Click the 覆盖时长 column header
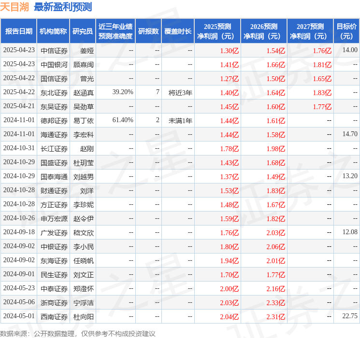The height and width of the screenshot is (338, 360). pos(178,31)
